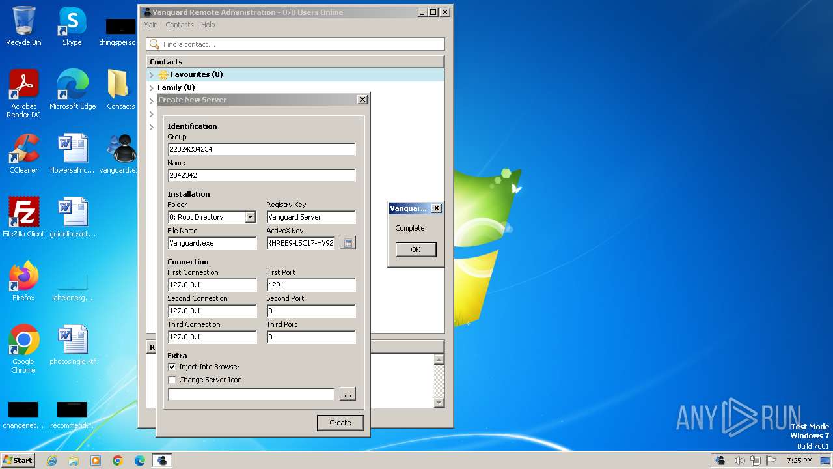Open the Recycle Bin desktop icon

(23, 26)
